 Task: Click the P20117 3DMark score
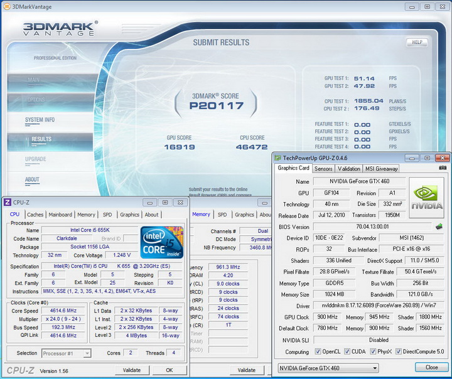pyautogui.click(x=216, y=106)
